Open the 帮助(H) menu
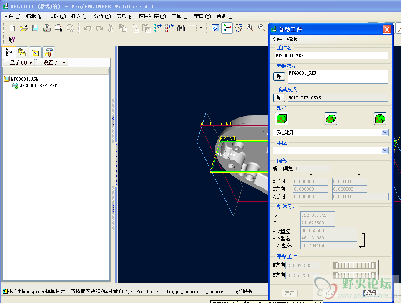Viewport: 401px width, 303px height. [x=225, y=16]
